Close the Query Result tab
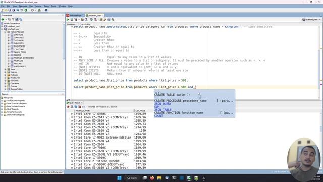323x182 pixels. click(82, 103)
